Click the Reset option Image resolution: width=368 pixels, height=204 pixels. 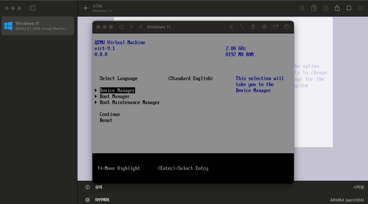pos(106,120)
